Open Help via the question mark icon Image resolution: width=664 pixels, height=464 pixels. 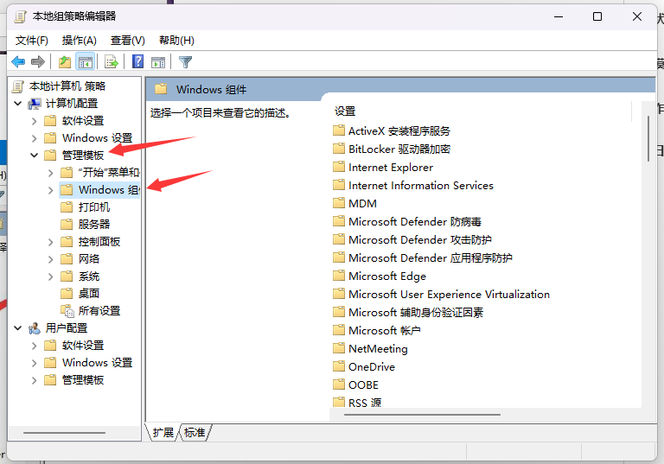click(137, 61)
